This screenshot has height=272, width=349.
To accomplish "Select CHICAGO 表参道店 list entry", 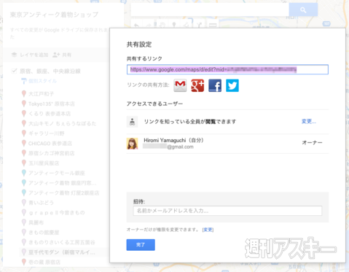I will coord(50,144).
